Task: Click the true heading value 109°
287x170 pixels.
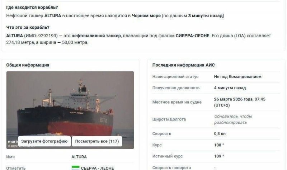Action: click(x=219, y=156)
